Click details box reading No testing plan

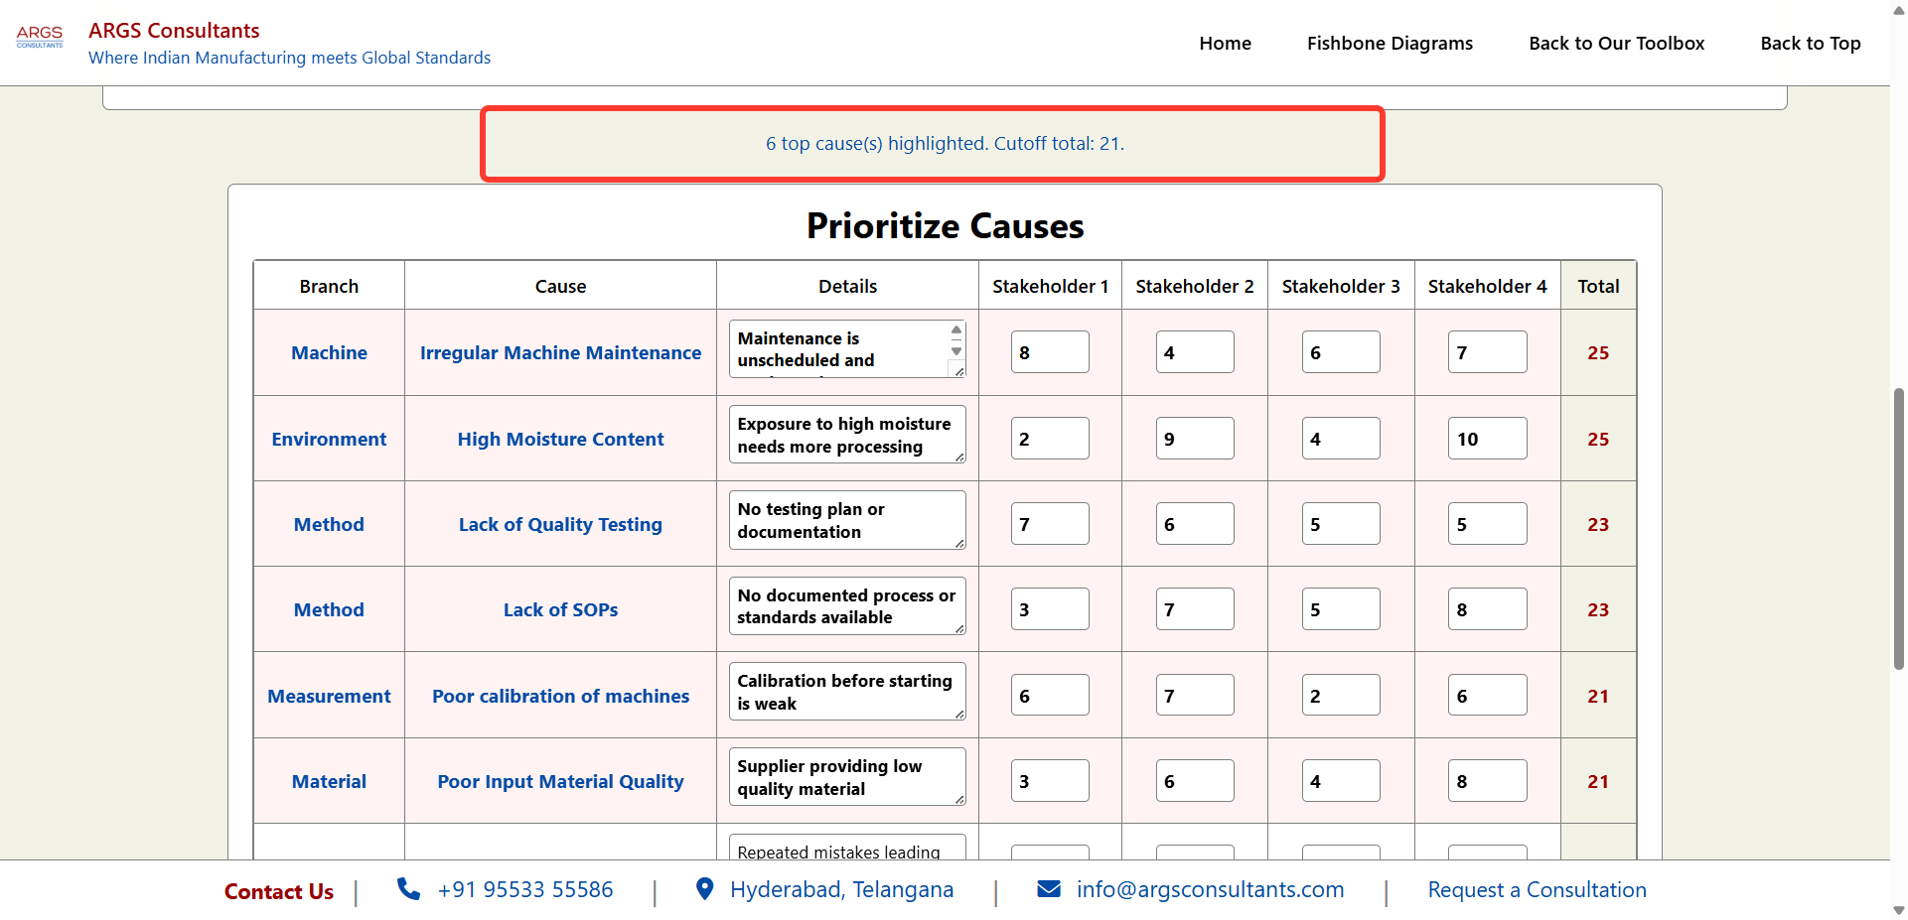tap(847, 520)
